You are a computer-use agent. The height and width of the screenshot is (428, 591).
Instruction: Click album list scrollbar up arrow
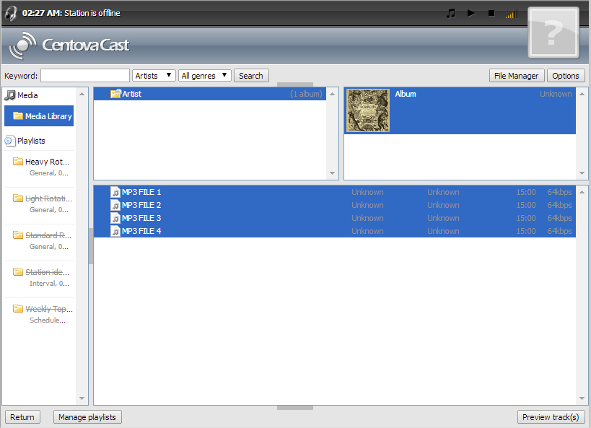tap(582, 94)
